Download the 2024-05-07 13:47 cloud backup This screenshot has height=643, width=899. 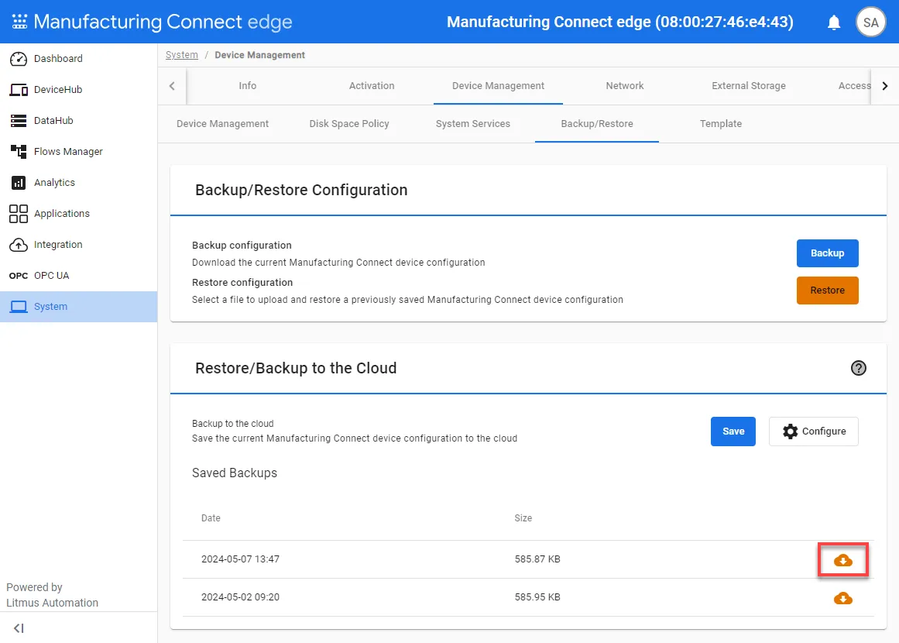click(x=842, y=560)
